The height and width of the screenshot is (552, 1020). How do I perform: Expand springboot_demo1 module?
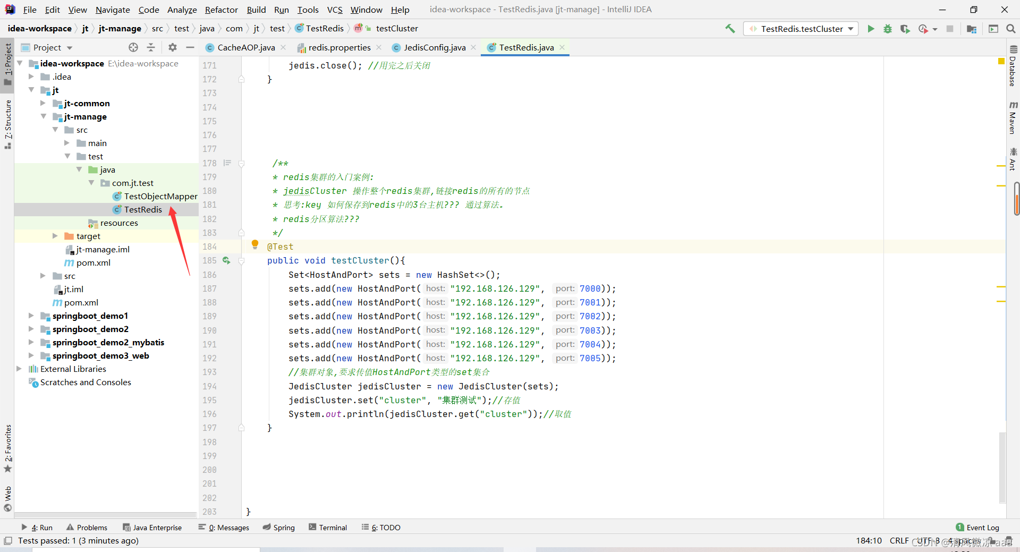[x=31, y=316]
